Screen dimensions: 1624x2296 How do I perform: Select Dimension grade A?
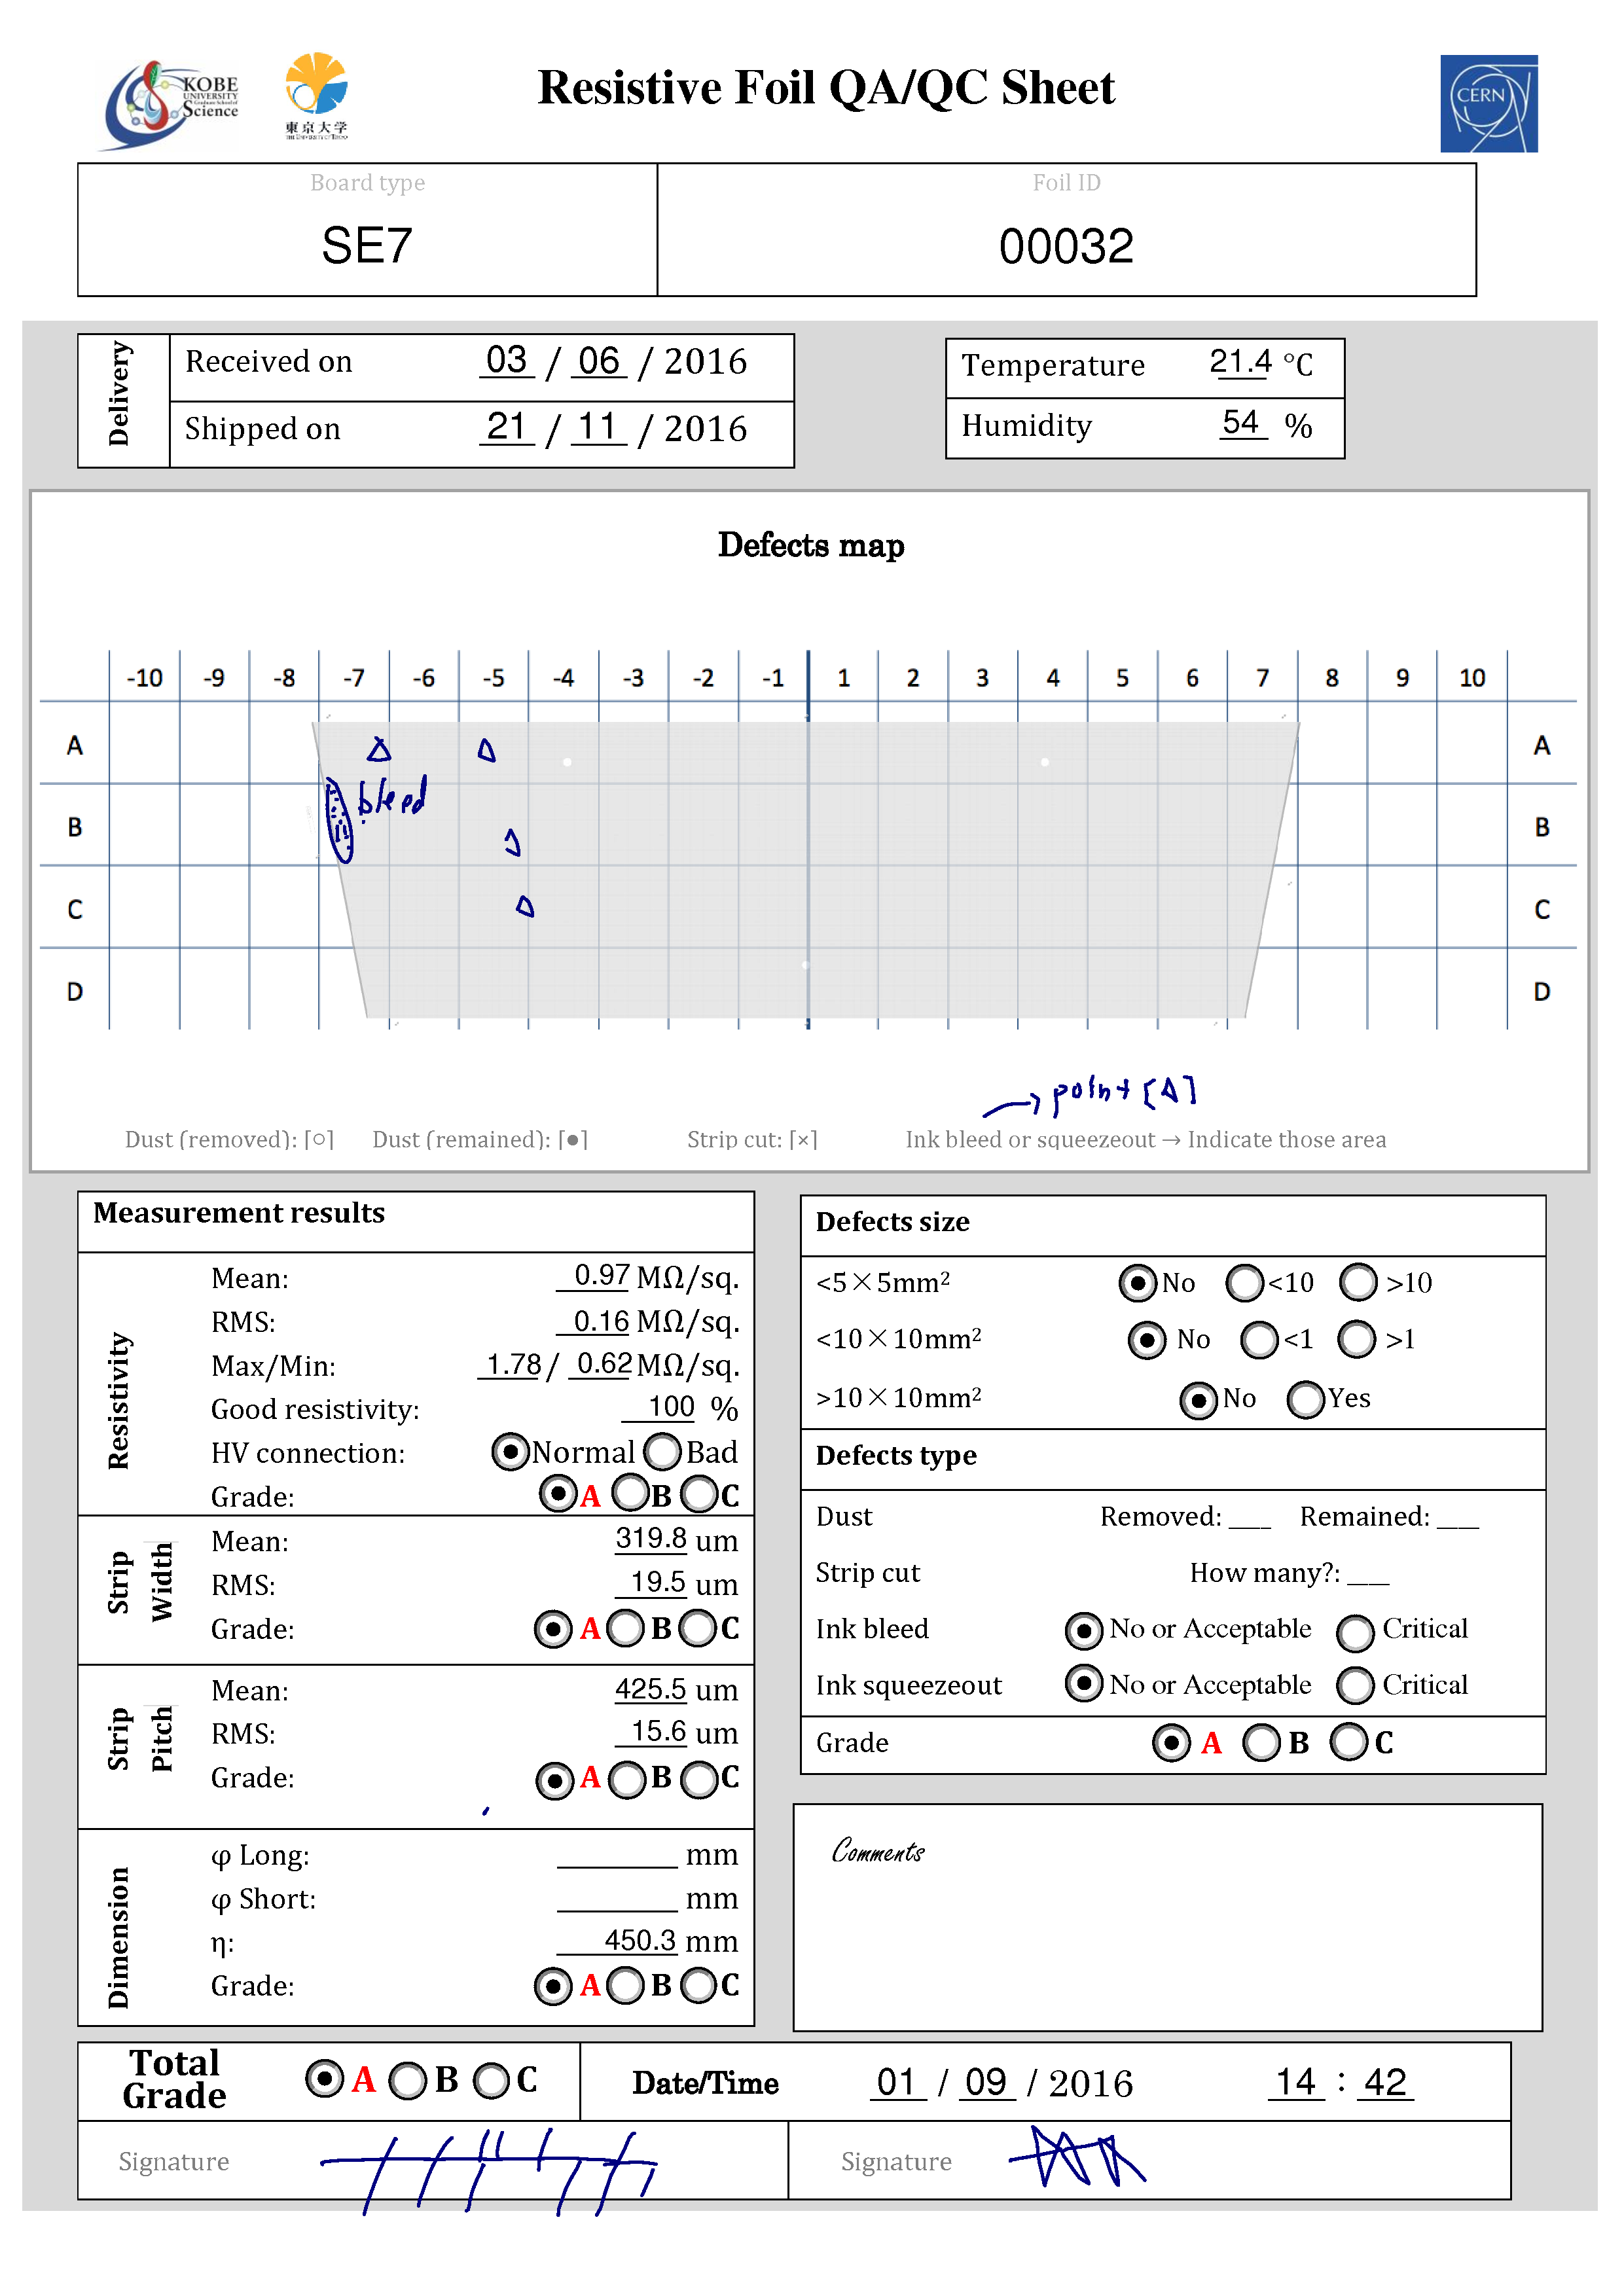[x=553, y=1986]
